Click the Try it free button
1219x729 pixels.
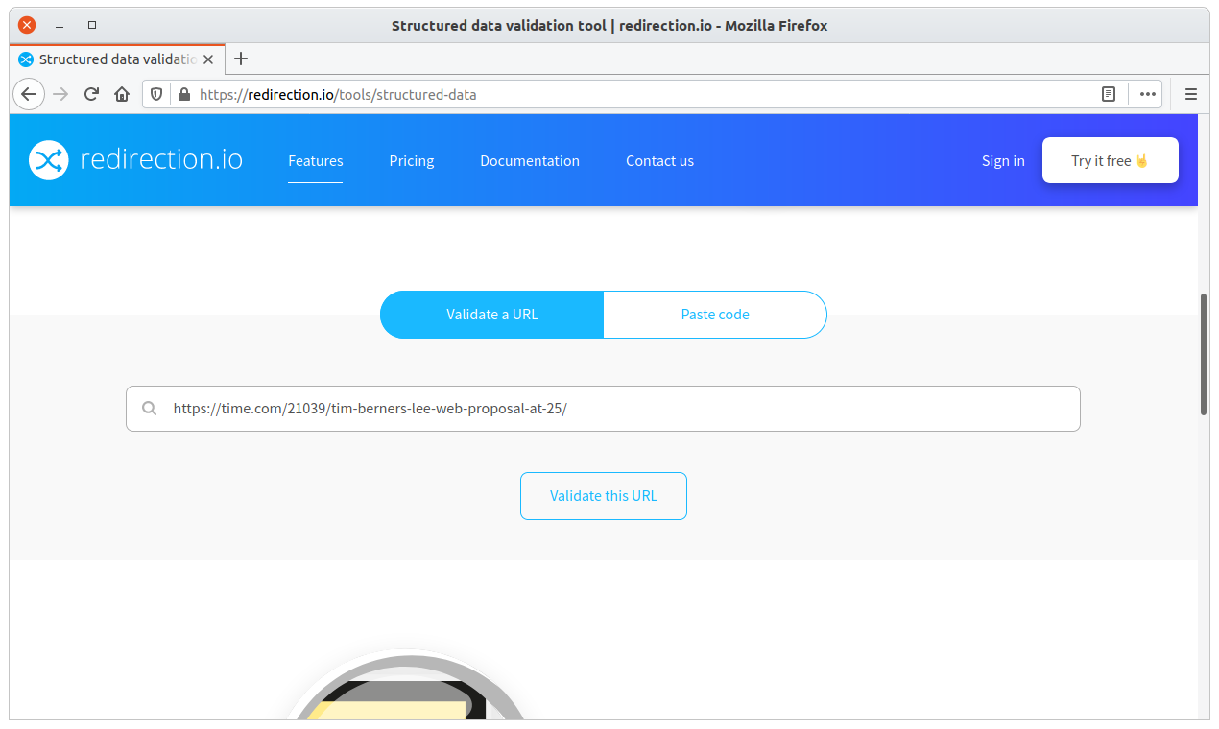[x=1110, y=160]
